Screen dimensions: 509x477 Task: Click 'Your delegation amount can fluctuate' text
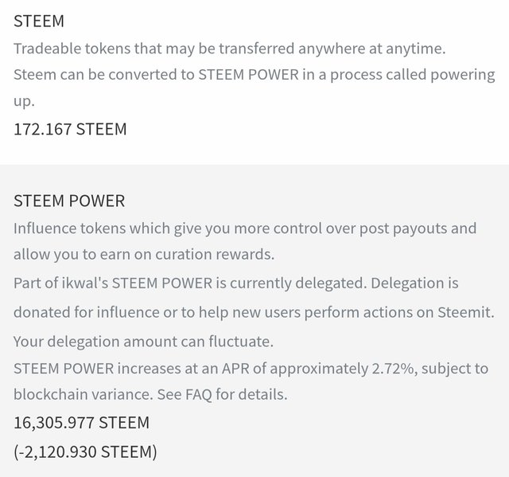[143, 342]
